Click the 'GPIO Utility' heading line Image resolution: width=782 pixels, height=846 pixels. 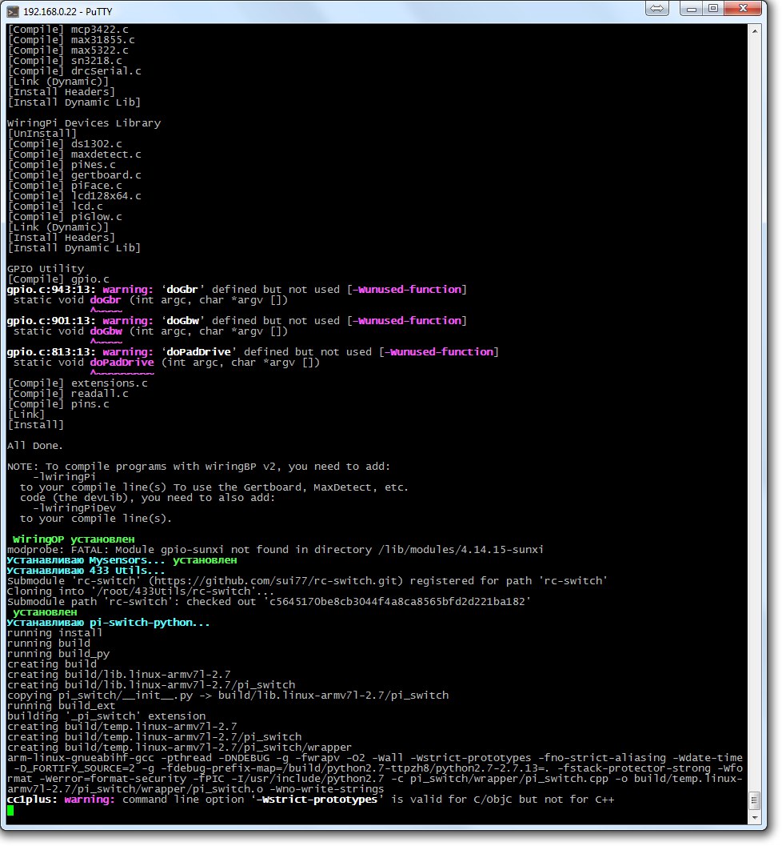click(46, 269)
